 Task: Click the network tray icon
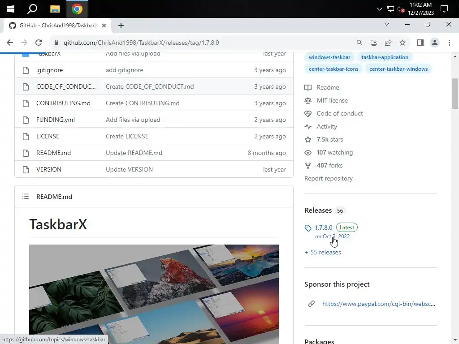click(390, 9)
